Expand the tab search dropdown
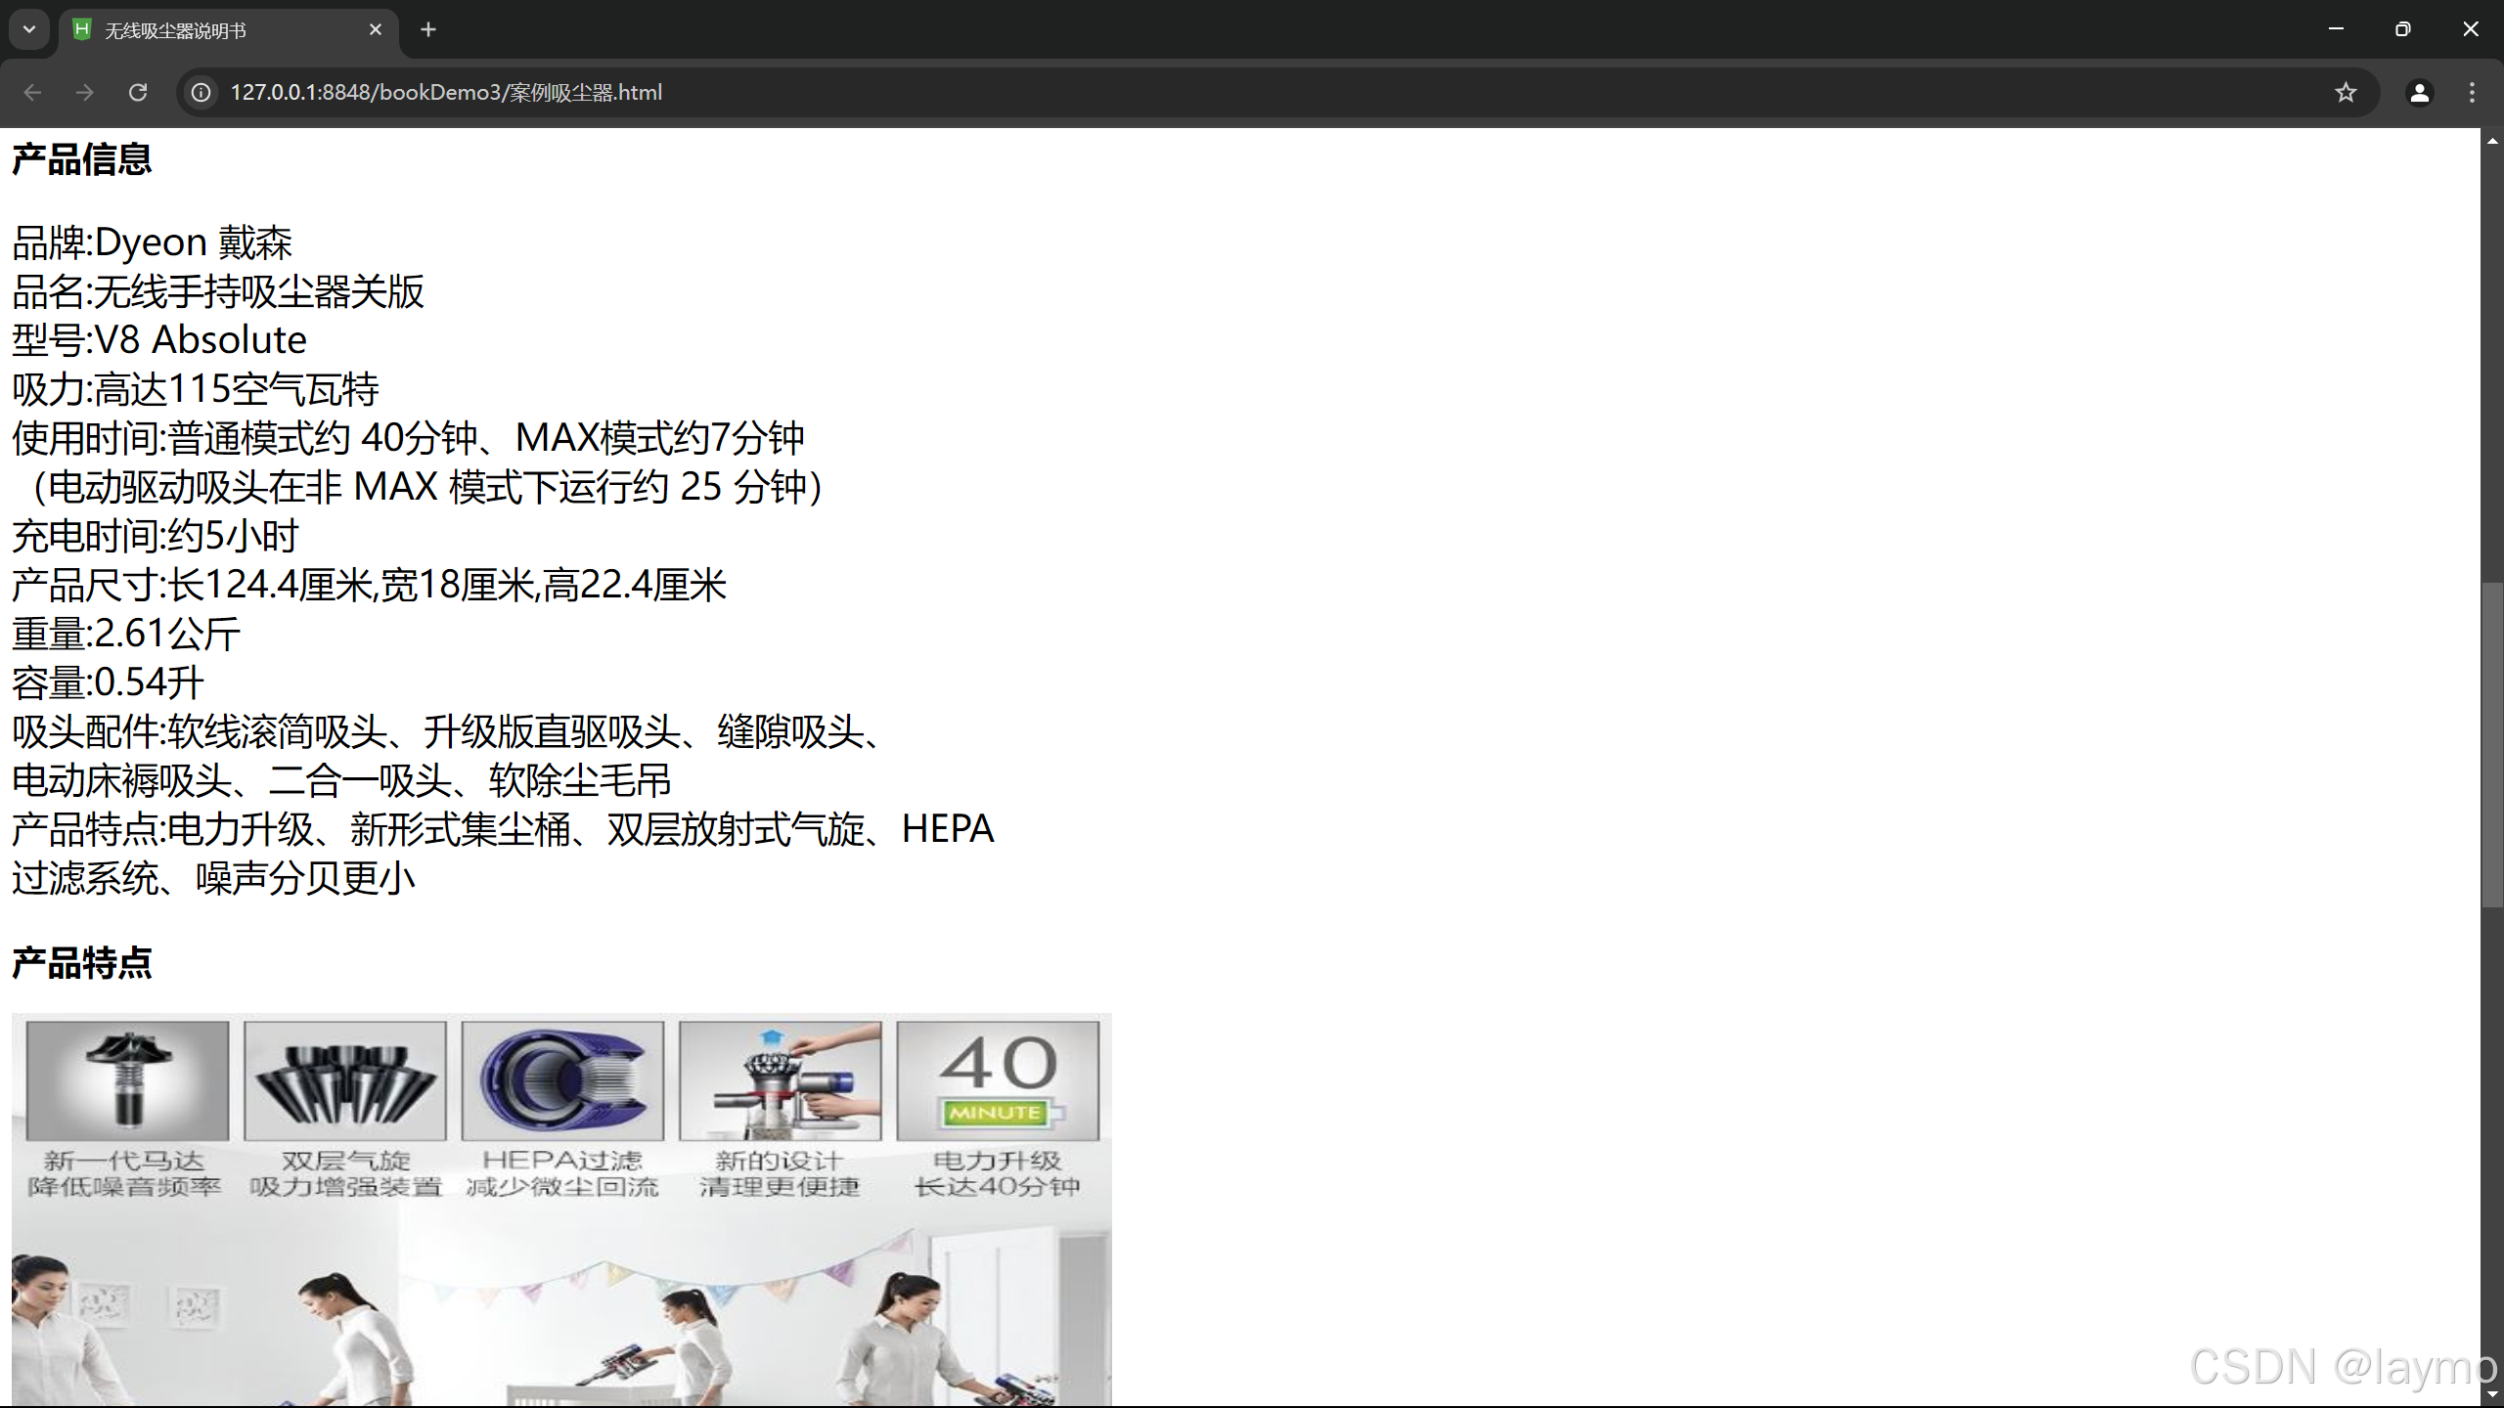 (29, 29)
